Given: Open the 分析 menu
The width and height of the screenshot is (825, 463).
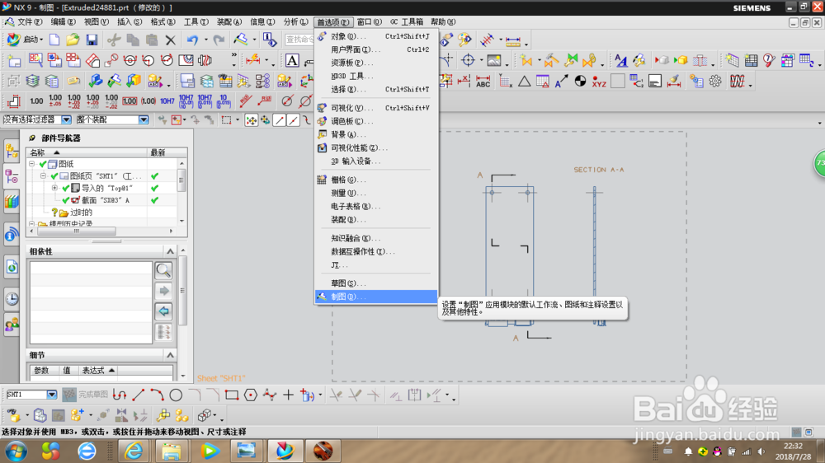Looking at the screenshot, I should (x=295, y=22).
